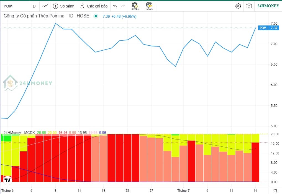Click the red 16.46 value in MCDX legend
Screen dimensions: 282x194
coord(63,133)
